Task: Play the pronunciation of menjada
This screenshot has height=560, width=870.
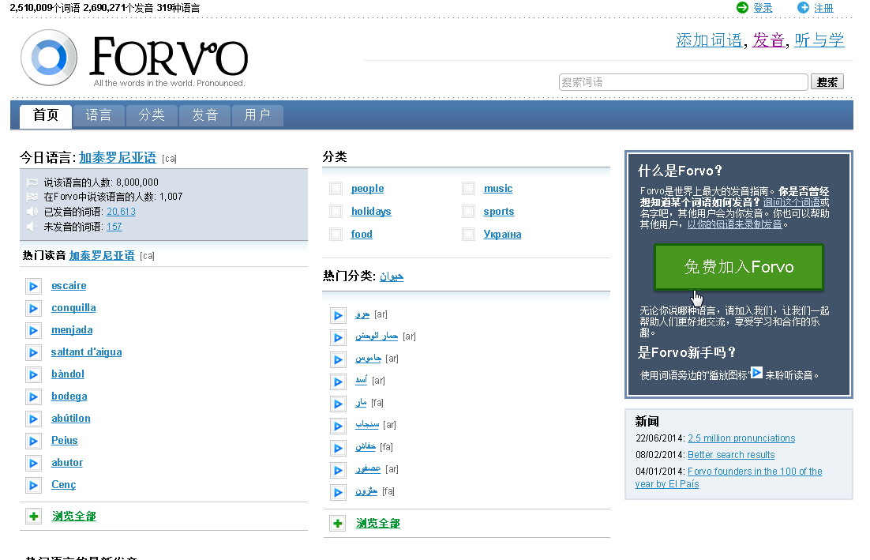Action: [x=33, y=330]
